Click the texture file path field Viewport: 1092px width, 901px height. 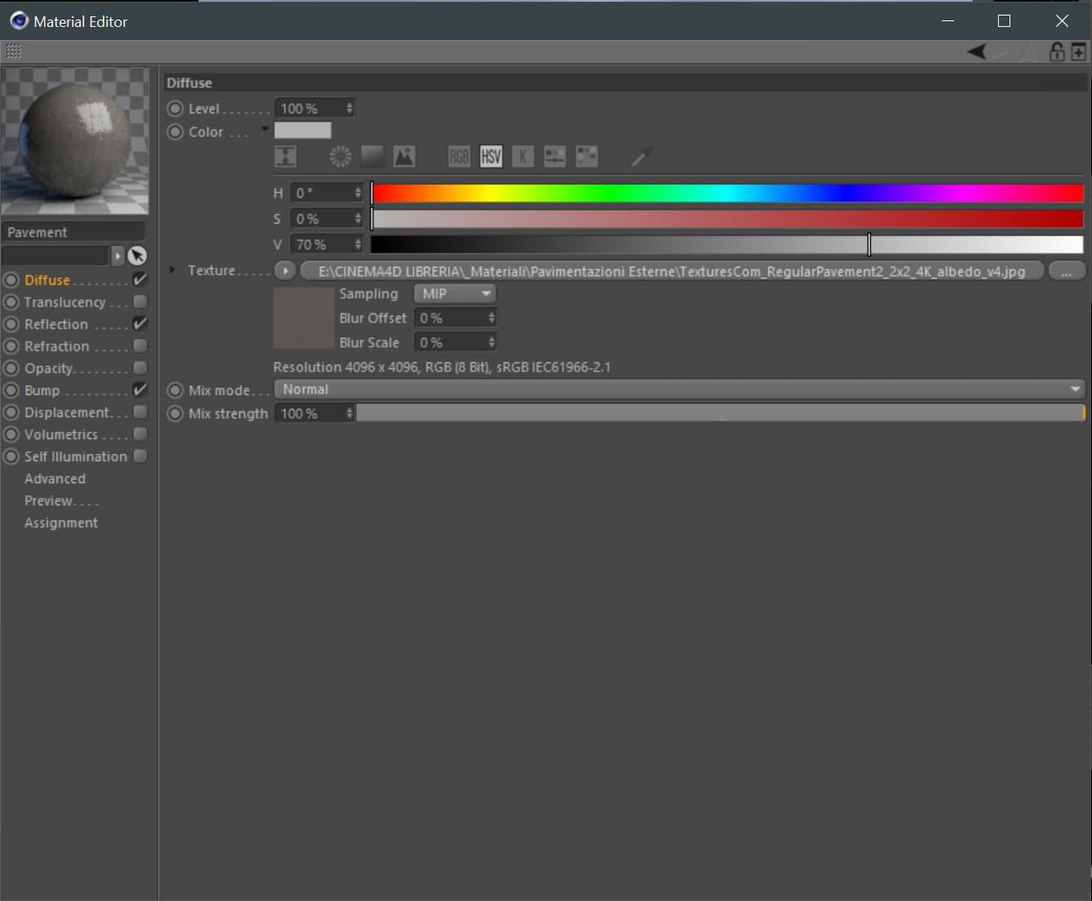(x=670, y=271)
